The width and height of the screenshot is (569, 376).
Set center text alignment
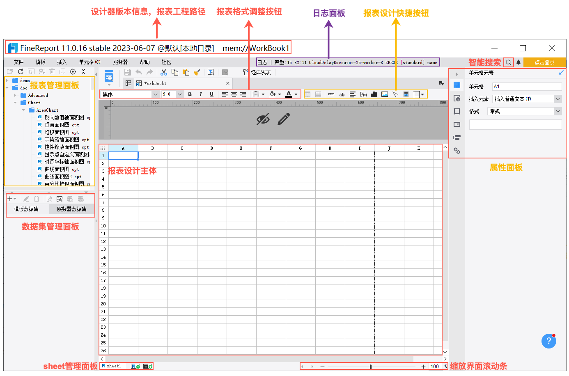tap(234, 94)
